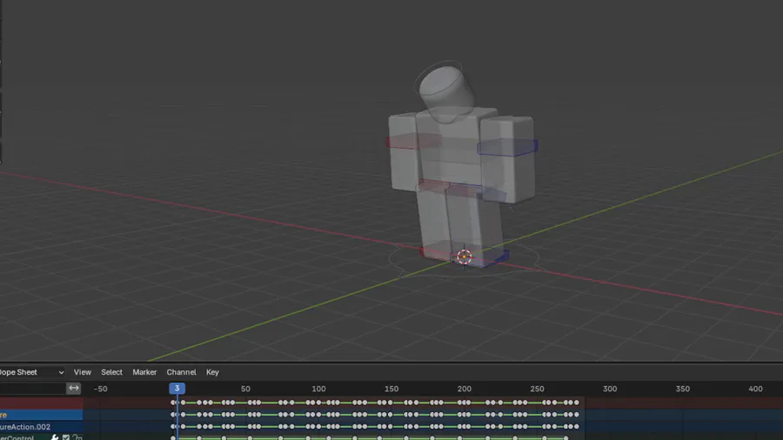783x440 pixels.
Task: Open the Channel menu
Action: pos(181,372)
